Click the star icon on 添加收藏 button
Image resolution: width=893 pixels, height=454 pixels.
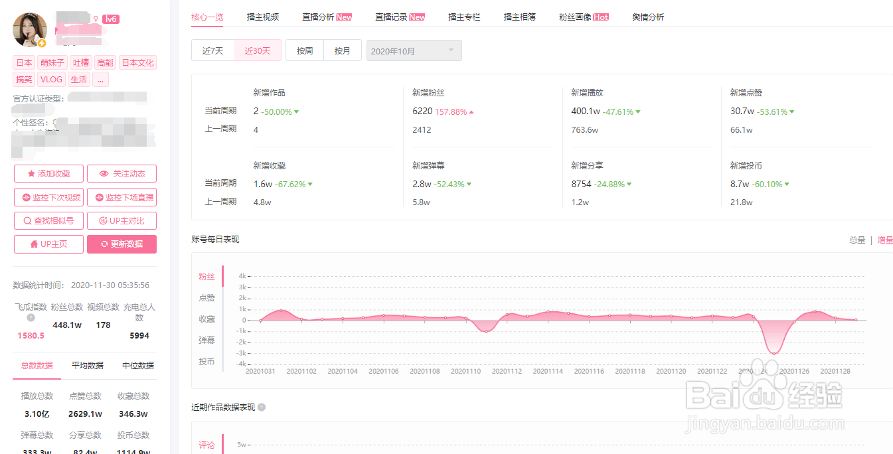pyautogui.click(x=31, y=173)
